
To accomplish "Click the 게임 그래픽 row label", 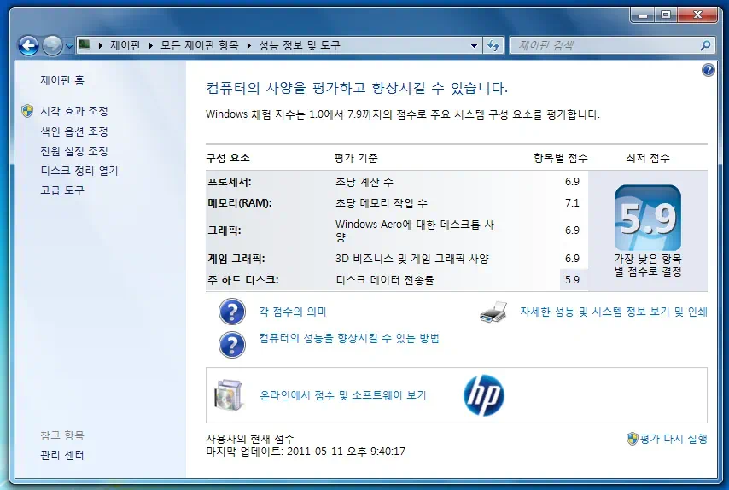I will point(236,259).
